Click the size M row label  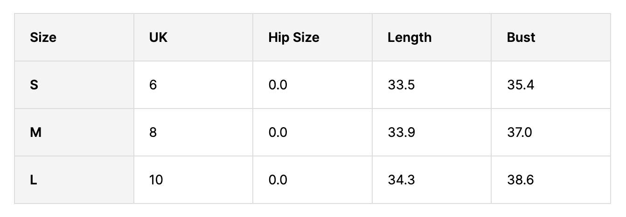click(35, 133)
